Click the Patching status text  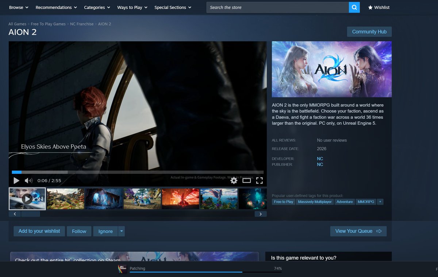pos(138,268)
